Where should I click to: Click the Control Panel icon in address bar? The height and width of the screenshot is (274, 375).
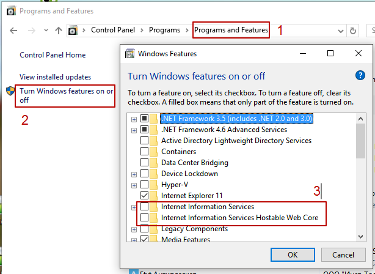[x=73, y=30]
